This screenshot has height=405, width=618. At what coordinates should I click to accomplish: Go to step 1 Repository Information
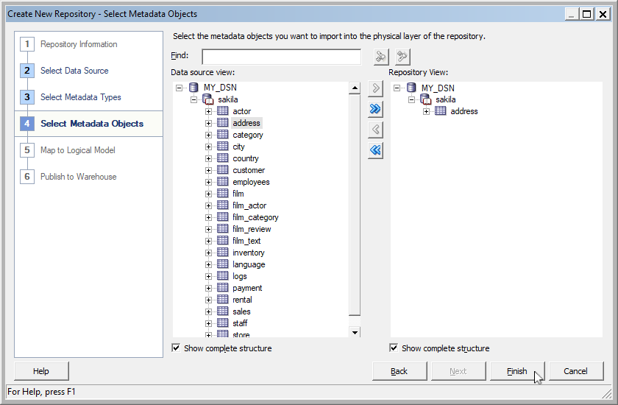click(79, 44)
